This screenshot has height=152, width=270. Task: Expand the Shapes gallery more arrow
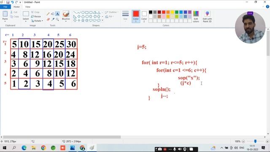tap(103, 20)
